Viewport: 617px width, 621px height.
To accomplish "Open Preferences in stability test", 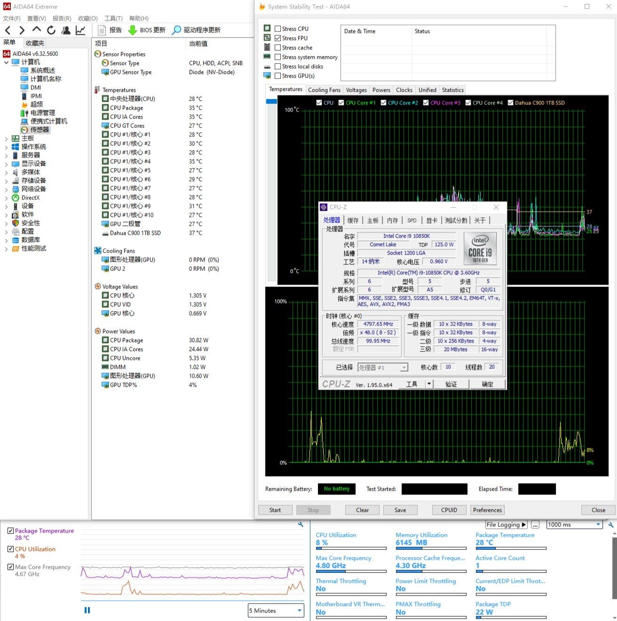I will [x=487, y=510].
